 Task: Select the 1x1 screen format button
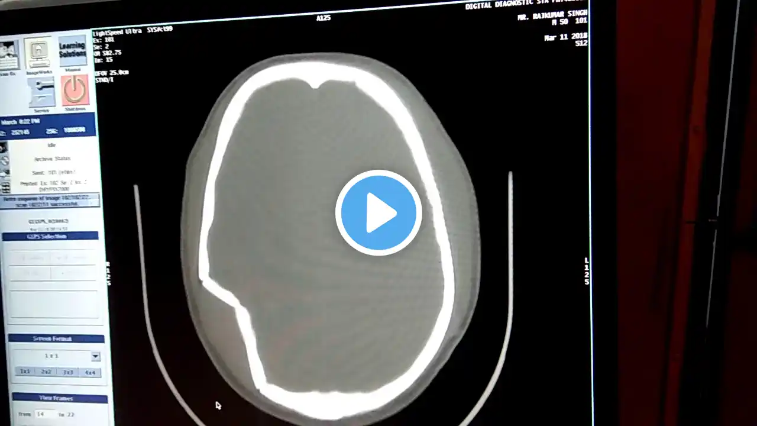tap(25, 372)
